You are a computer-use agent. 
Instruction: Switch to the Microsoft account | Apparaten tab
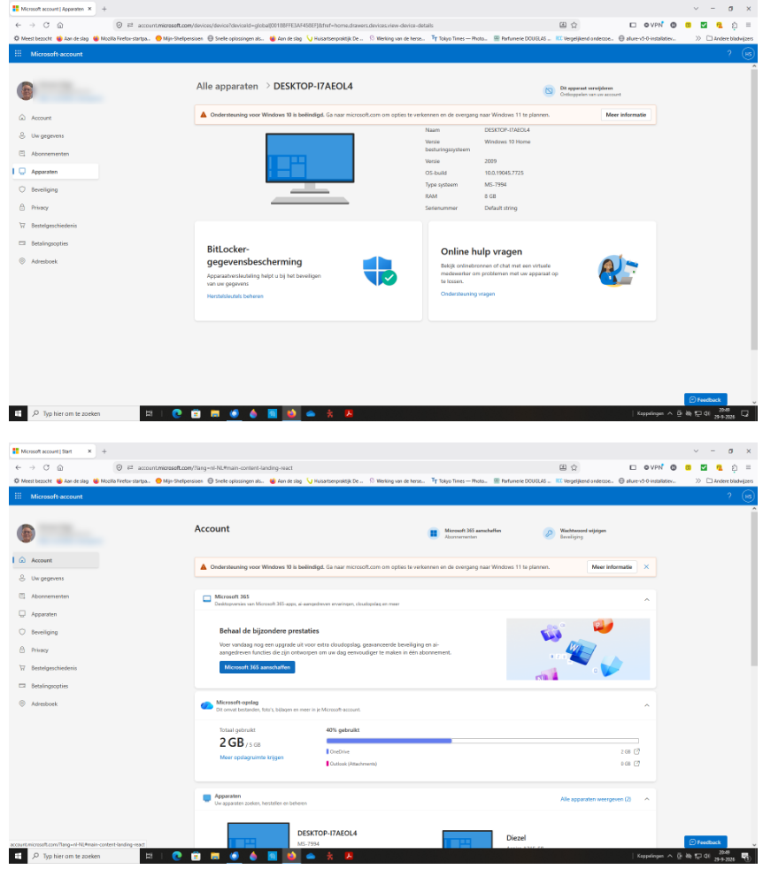pyautogui.click(x=52, y=9)
